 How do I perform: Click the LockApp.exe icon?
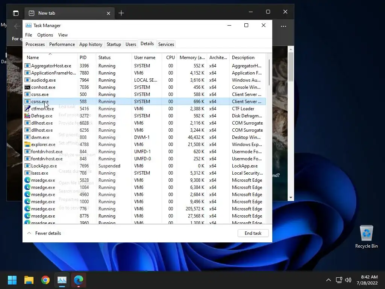27,166
